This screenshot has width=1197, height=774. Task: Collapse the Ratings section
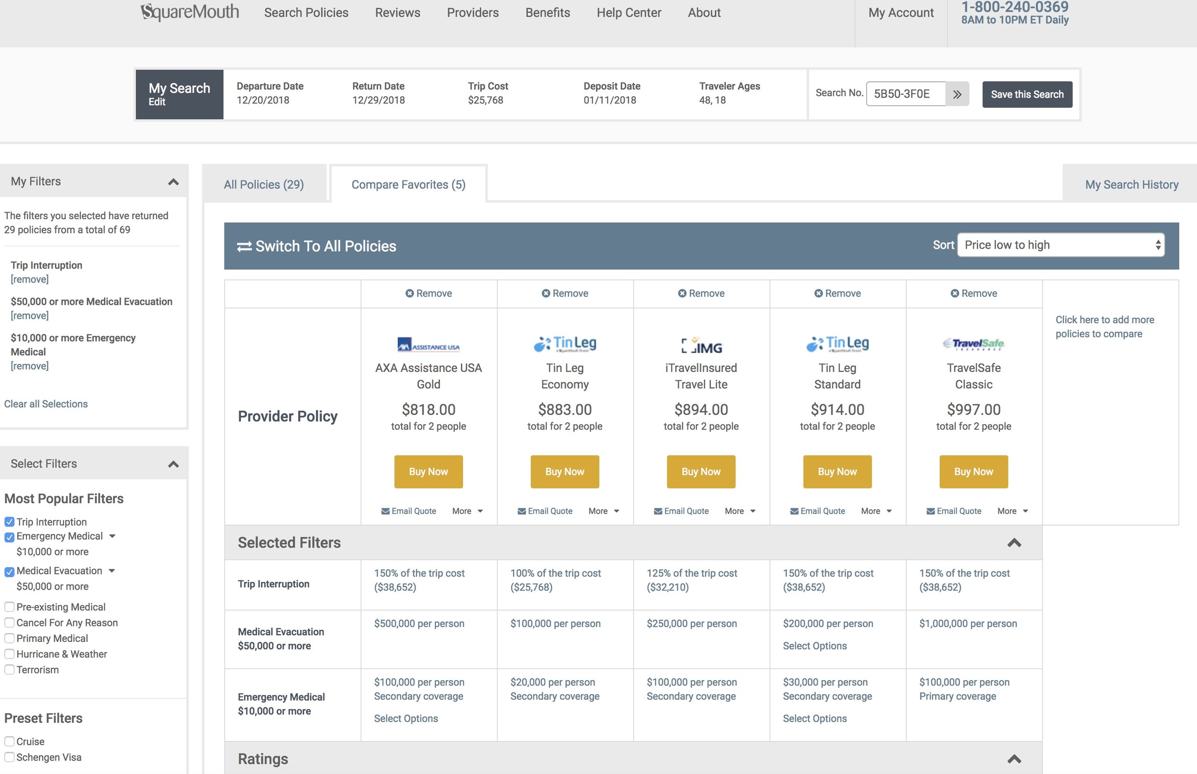pos(1014,759)
